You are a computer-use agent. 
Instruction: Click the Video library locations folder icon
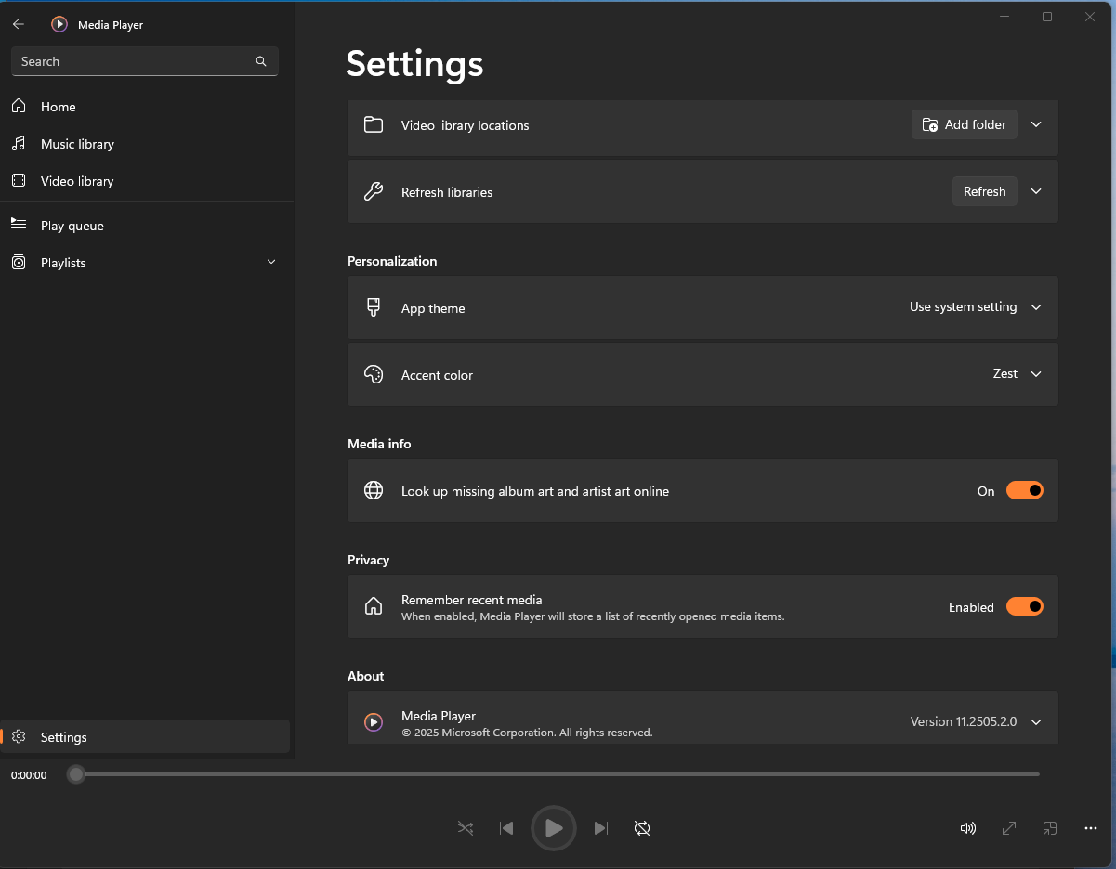374,125
